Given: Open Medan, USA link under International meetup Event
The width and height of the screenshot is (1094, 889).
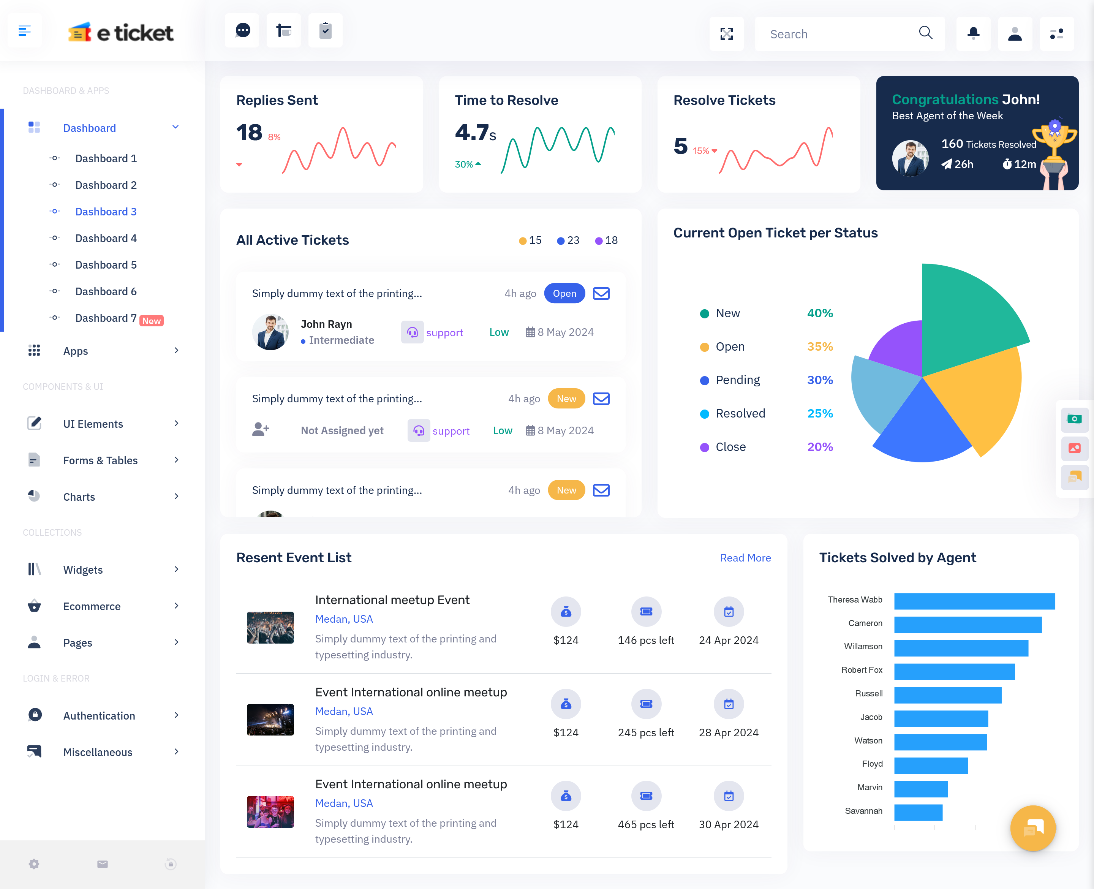Looking at the screenshot, I should [344, 619].
